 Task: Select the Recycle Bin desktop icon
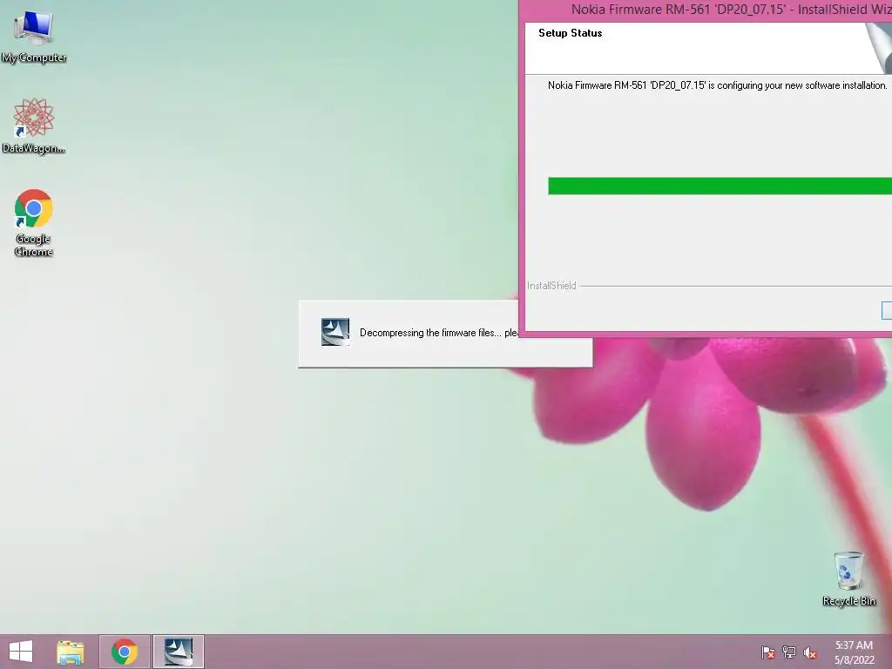click(x=848, y=578)
